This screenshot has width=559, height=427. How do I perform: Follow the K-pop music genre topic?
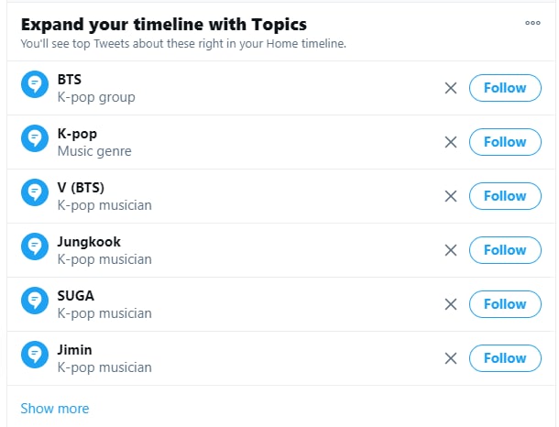click(x=505, y=142)
